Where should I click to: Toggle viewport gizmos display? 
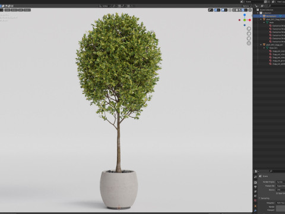coord(216,10)
